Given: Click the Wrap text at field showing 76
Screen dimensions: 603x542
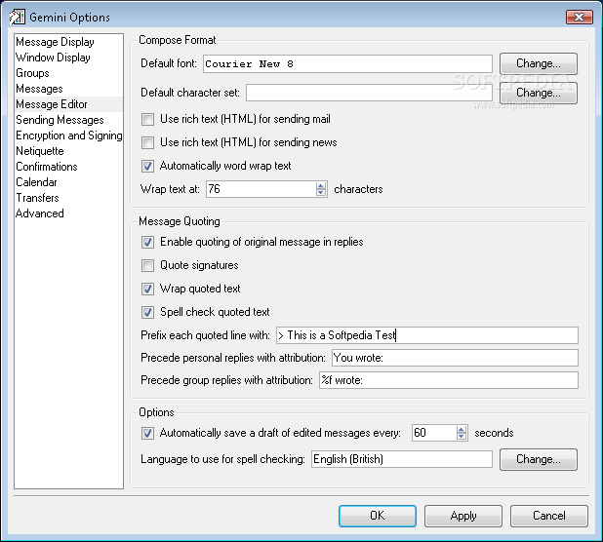Looking at the screenshot, I should (261, 189).
